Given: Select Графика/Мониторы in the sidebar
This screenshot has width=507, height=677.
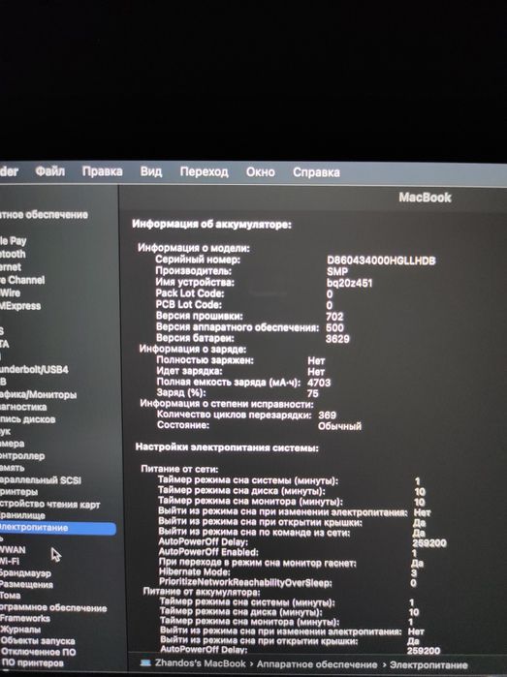Looking at the screenshot, I should [x=38, y=394].
